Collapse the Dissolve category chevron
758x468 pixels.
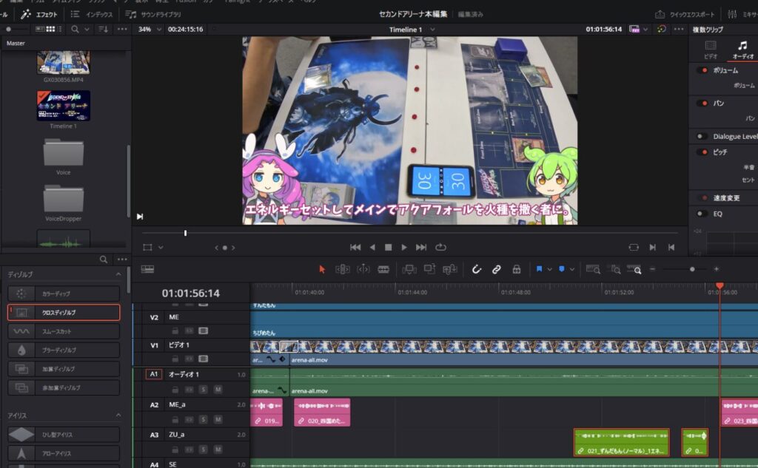[118, 274]
